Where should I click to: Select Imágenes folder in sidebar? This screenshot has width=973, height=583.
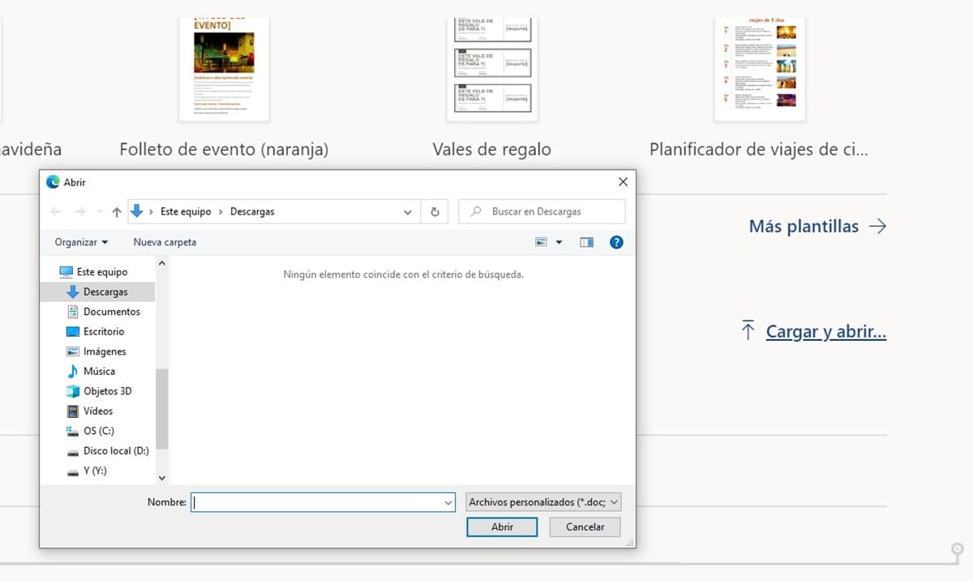[96, 351]
